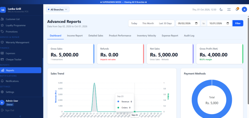
Task: Click the SUPERADMIN MODE banner text
Action: coord(124,2)
